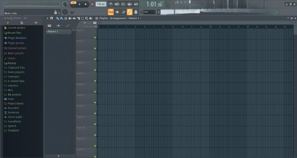Open the Recent files browser entry
The image size is (297, 158).
(13, 33)
